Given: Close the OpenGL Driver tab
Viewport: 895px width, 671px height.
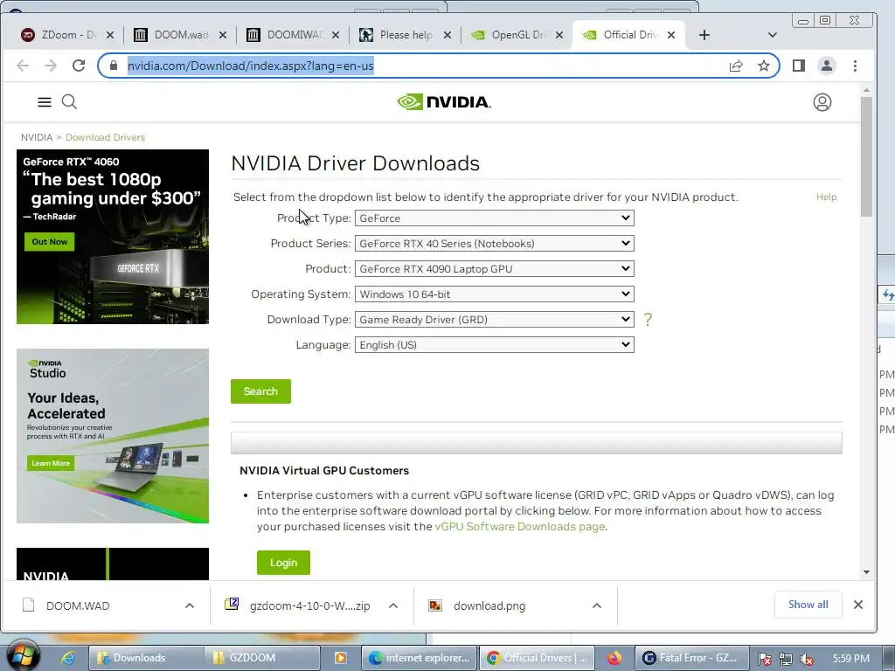Looking at the screenshot, I should (559, 35).
